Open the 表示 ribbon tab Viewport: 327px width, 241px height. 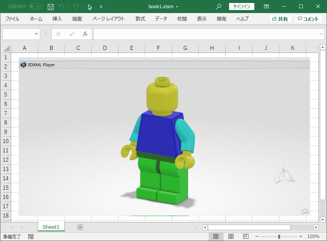[x=202, y=19]
